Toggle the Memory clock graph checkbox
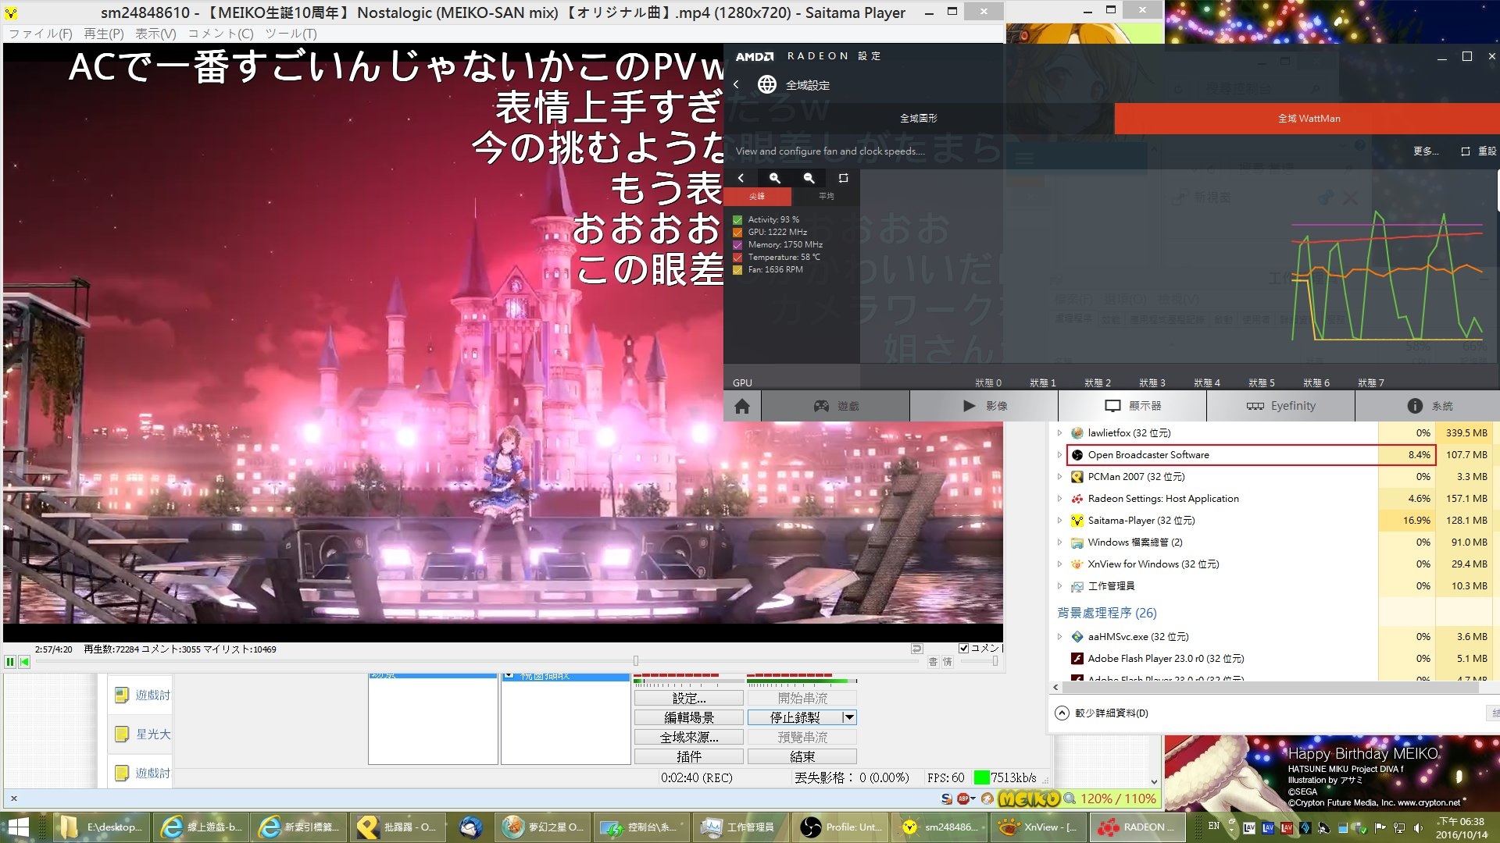Image resolution: width=1500 pixels, height=843 pixels. (x=737, y=245)
